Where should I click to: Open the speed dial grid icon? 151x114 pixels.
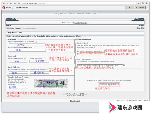tap(15, 3)
